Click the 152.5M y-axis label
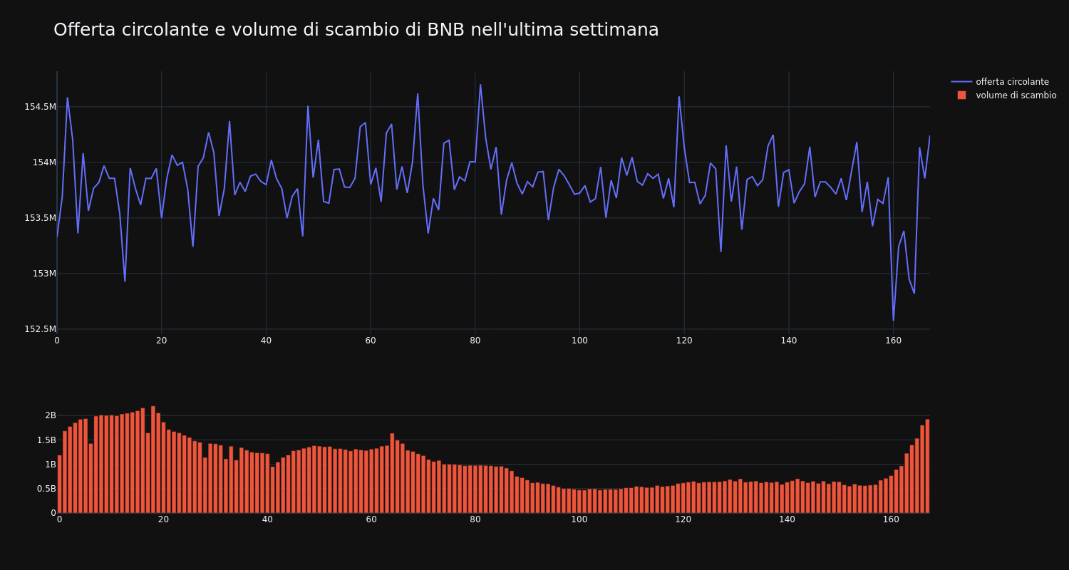1069x570 pixels. click(x=40, y=329)
